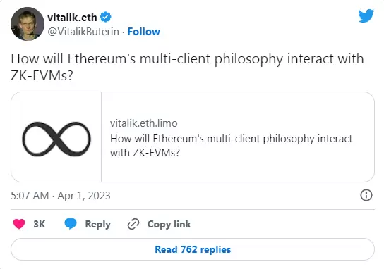384x269 pixels.
Task: Open the link card article title
Action: point(231,146)
